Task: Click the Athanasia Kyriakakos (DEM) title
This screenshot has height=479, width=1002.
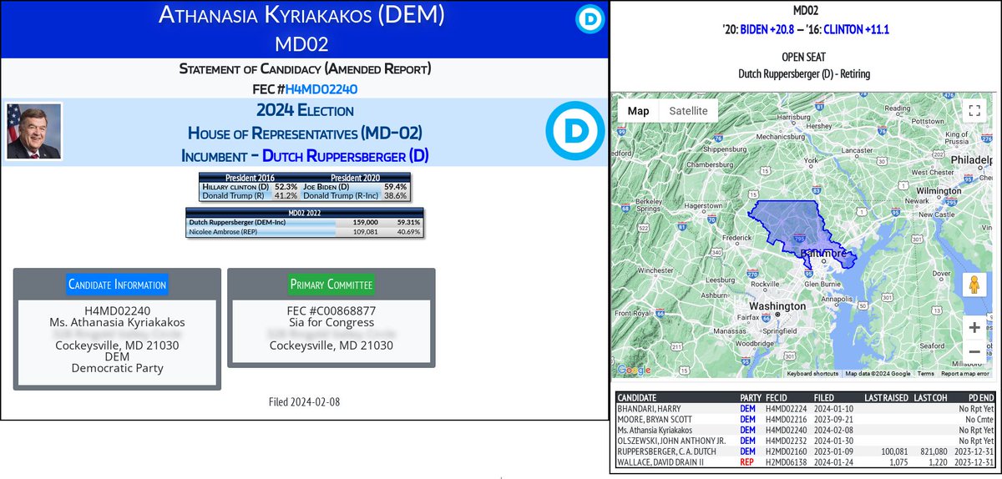Action: tap(303, 15)
